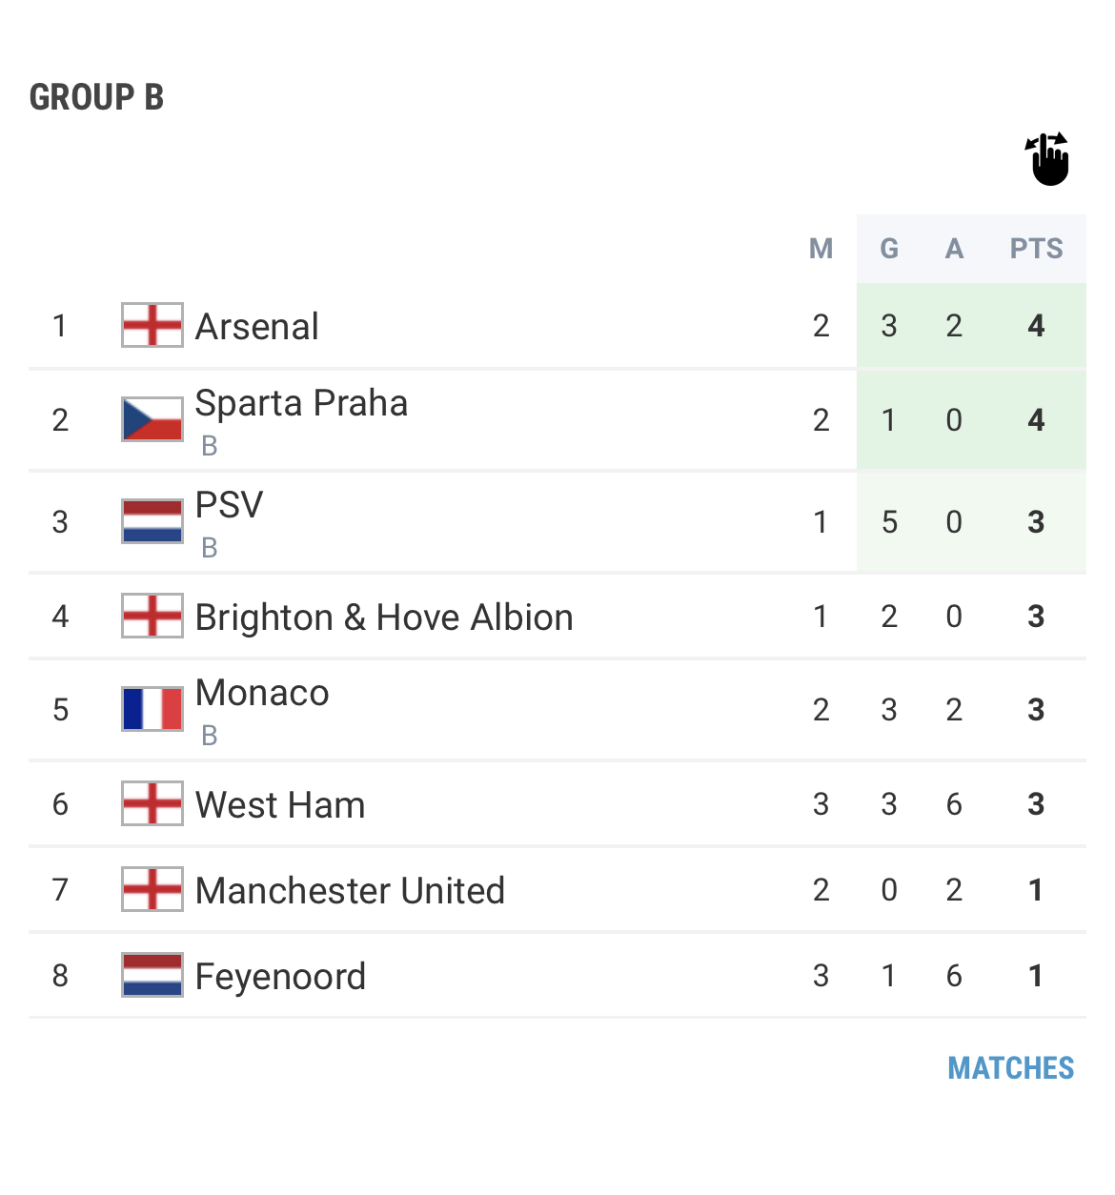Click Manchester United's England flag icon
The width and height of the screenshot is (1115, 1195).
coord(152,889)
